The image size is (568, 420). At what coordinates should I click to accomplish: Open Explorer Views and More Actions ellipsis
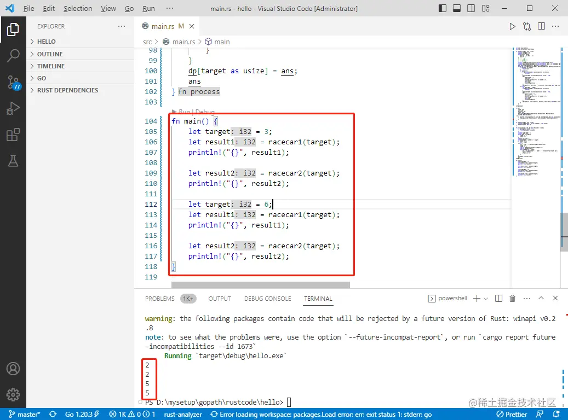[122, 26]
